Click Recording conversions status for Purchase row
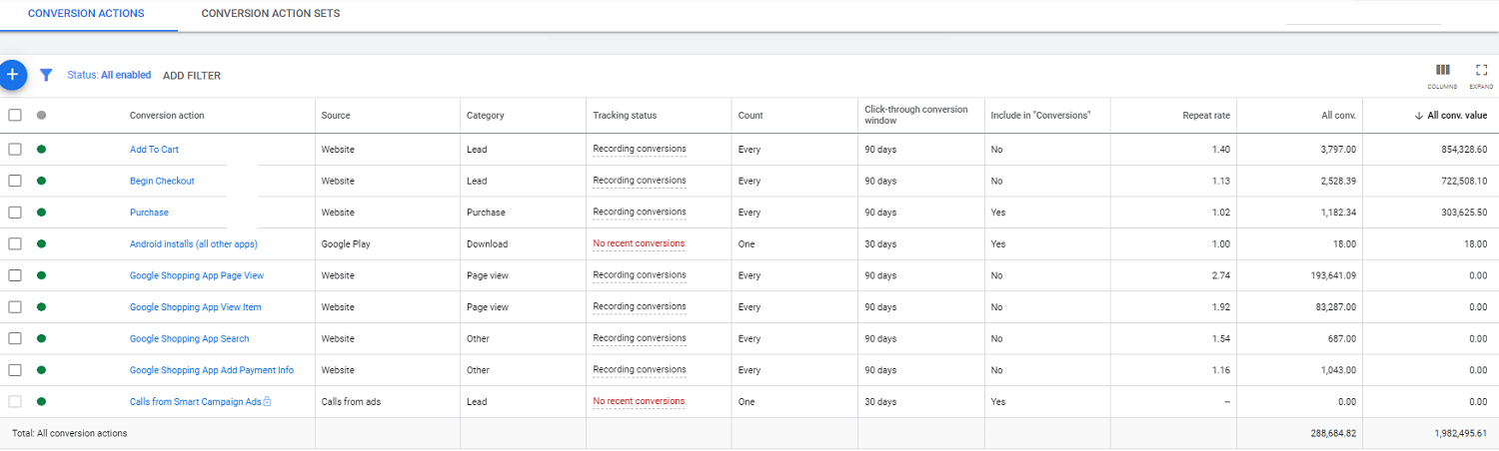The height and width of the screenshot is (451, 1499). point(640,212)
